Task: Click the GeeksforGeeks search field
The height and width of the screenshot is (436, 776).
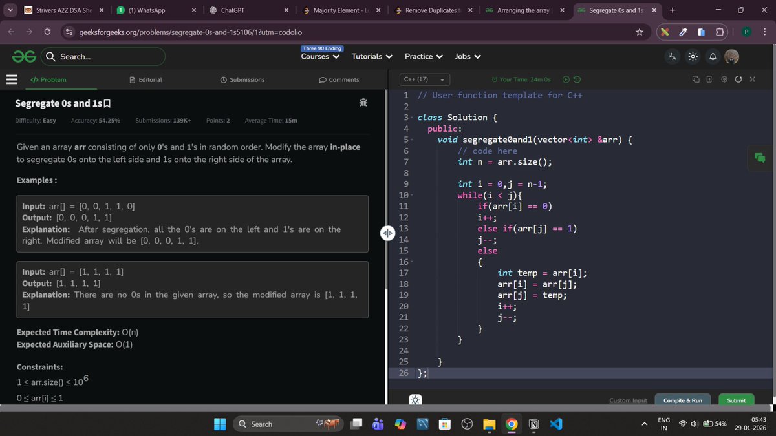Action: pos(103,57)
